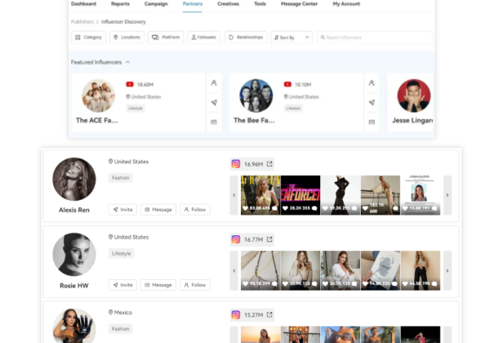Expand the Sort By dropdown
This screenshot has height=343, width=490.
point(292,38)
